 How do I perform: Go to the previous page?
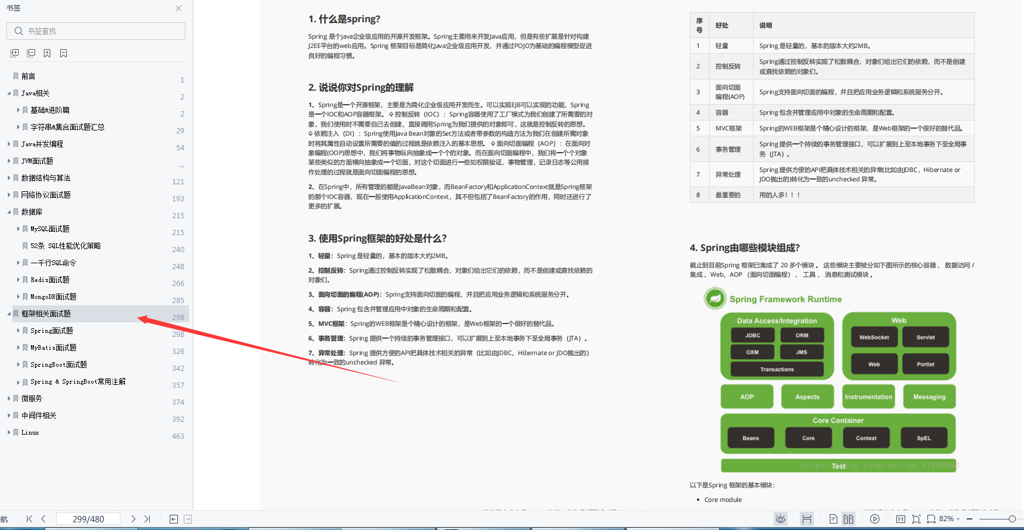[x=43, y=519]
